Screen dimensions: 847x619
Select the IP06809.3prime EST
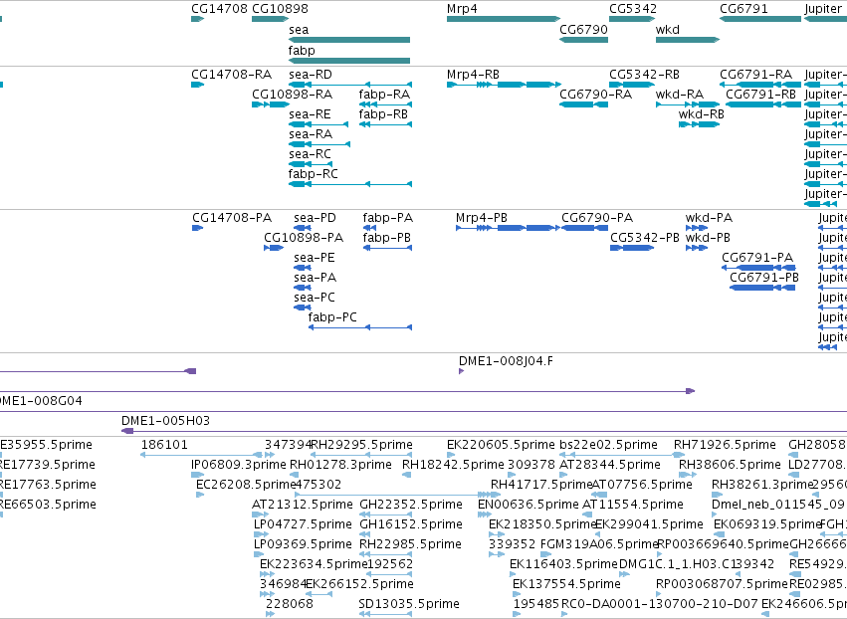198,475
